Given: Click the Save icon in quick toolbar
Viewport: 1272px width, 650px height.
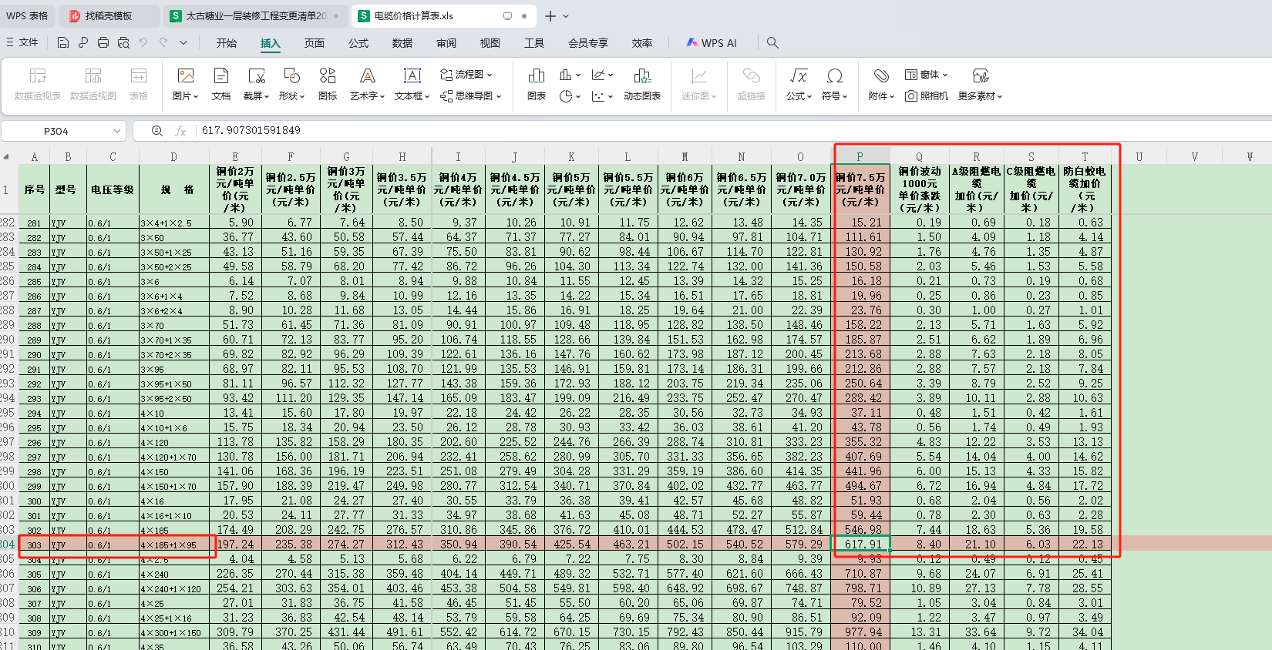Looking at the screenshot, I should [63, 42].
